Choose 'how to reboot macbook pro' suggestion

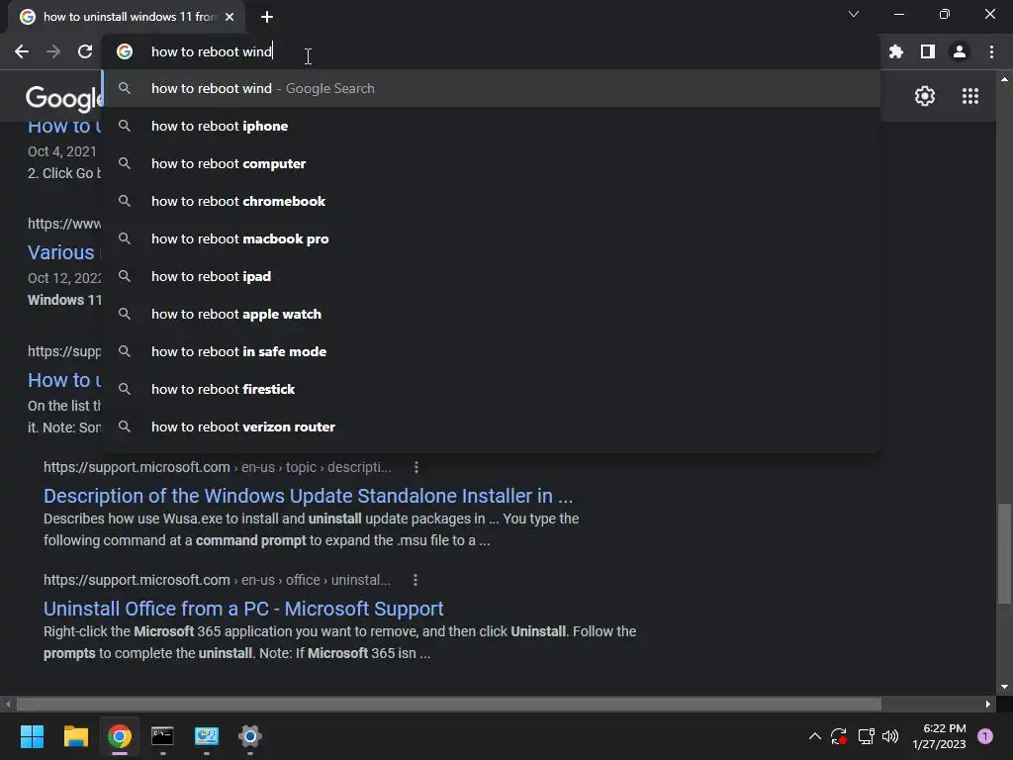491,238
